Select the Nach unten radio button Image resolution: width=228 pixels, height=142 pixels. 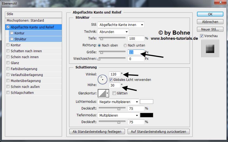tap(125, 45)
